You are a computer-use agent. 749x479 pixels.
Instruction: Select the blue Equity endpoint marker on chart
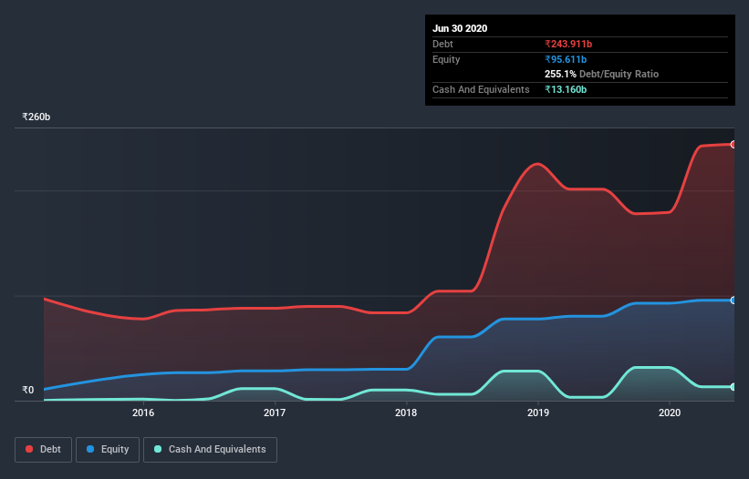coord(733,301)
